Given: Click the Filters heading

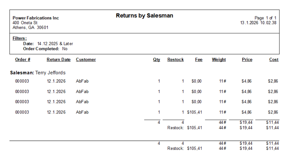Looking at the screenshot, I should click(19, 38).
